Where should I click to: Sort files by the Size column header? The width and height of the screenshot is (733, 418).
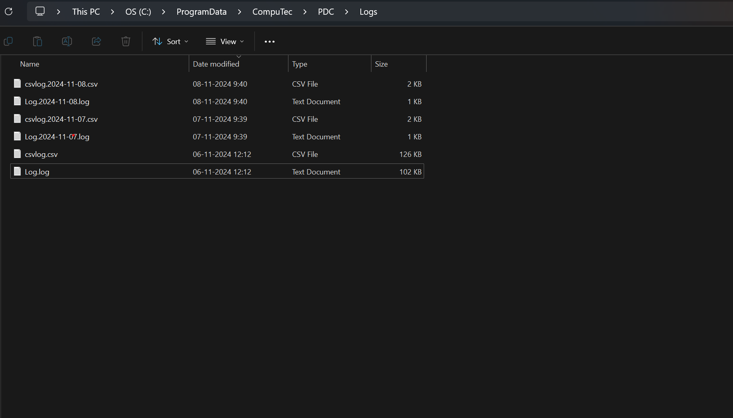coord(382,64)
